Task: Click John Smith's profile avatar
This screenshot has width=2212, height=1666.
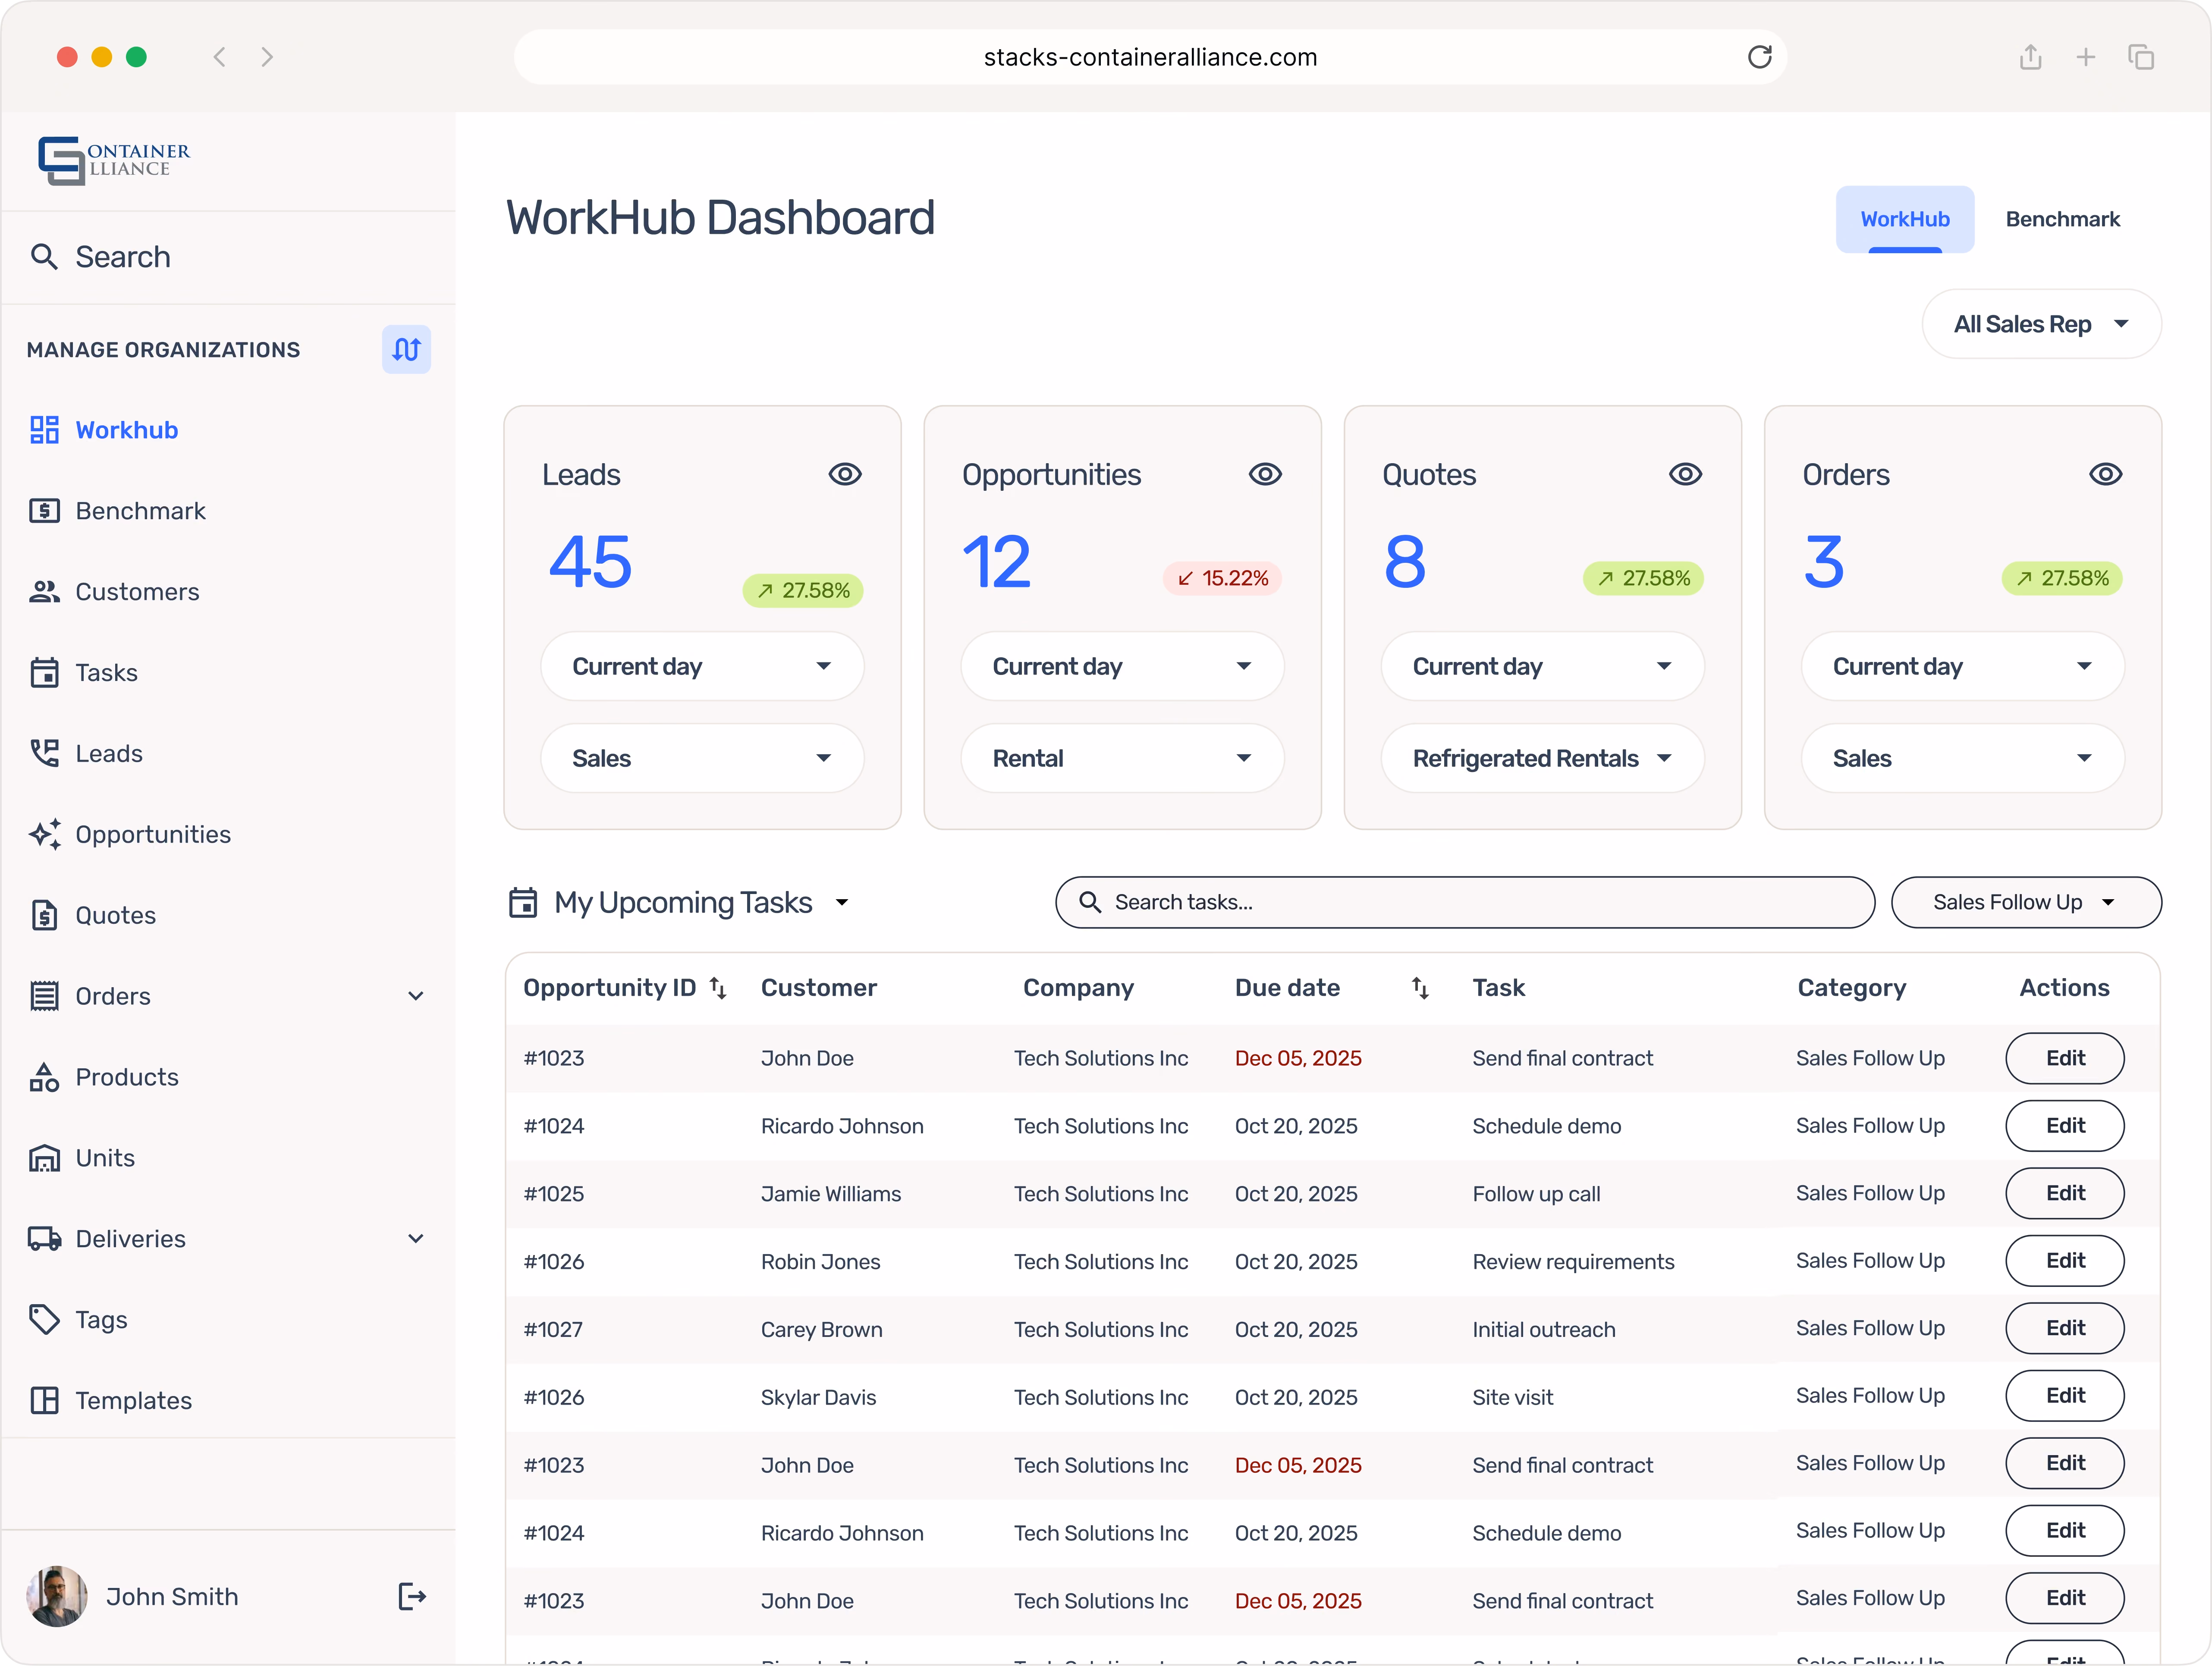Action: pyautogui.click(x=57, y=1596)
